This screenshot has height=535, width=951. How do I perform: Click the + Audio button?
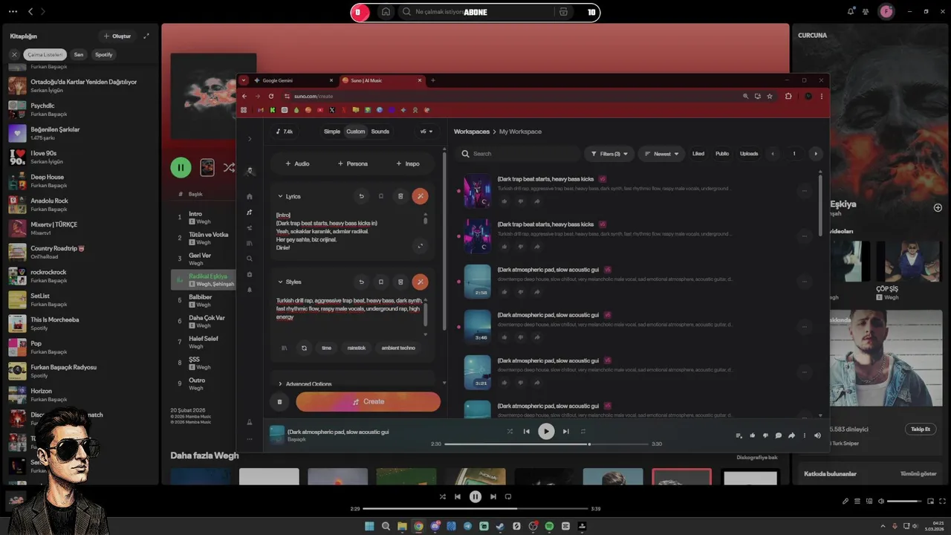(x=297, y=163)
